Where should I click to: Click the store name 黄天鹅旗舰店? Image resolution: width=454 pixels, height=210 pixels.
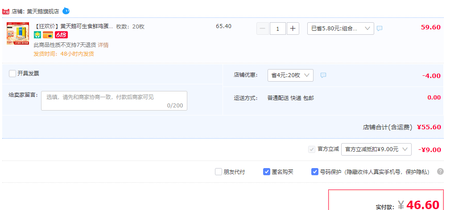(x=43, y=12)
